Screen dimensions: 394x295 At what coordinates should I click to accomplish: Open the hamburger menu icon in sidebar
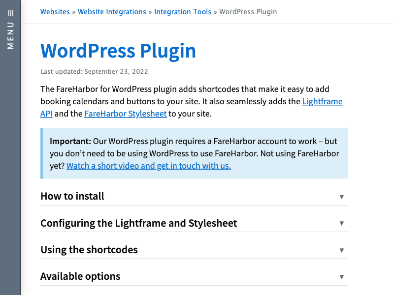click(10, 13)
